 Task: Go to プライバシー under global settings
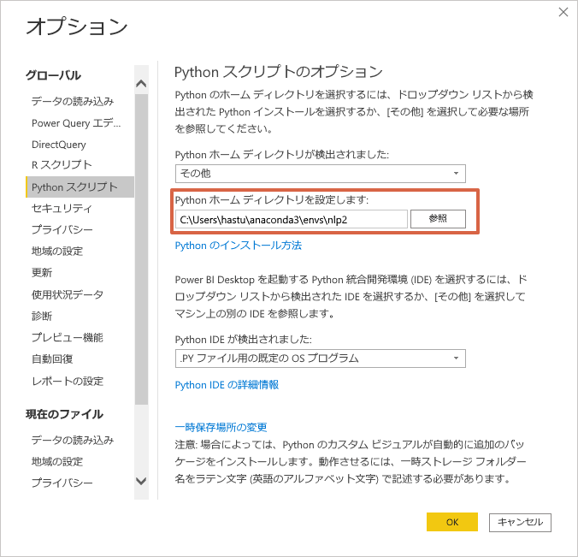click(x=62, y=229)
